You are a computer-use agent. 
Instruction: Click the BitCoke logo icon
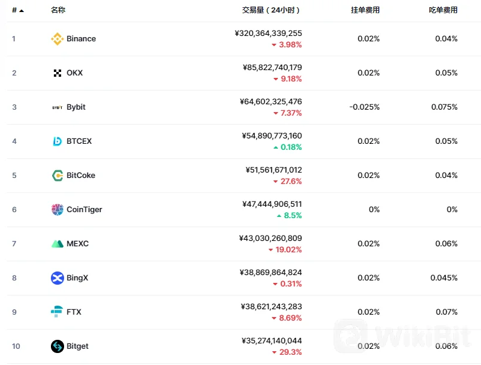coord(57,176)
